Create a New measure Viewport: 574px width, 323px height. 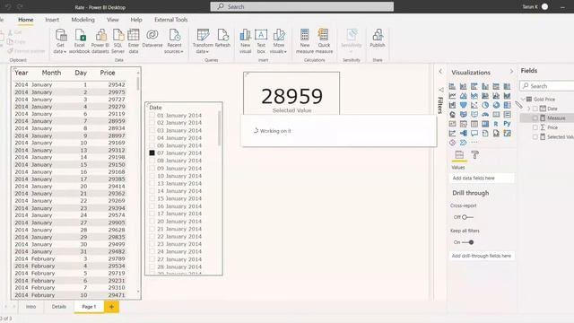click(305, 41)
